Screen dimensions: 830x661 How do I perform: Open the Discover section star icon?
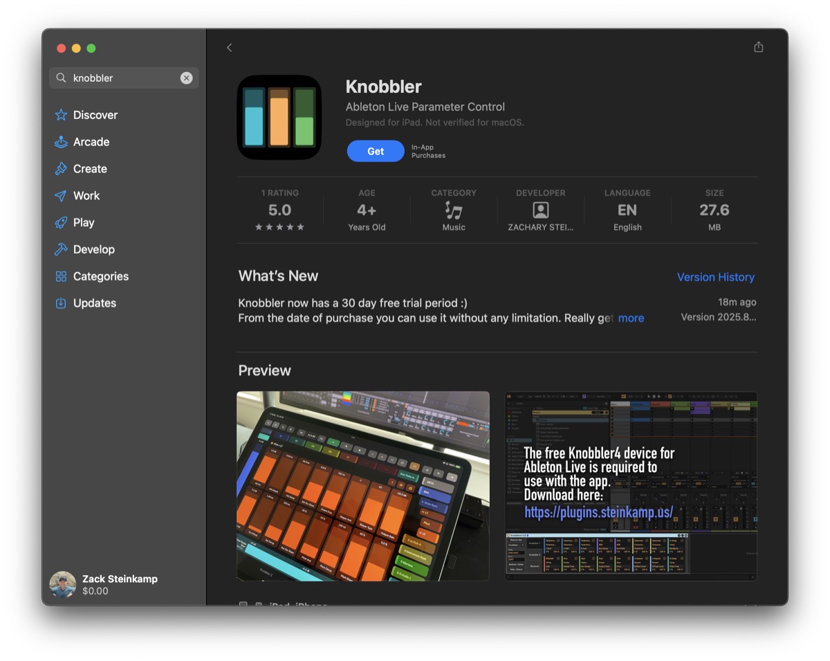(x=61, y=115)
